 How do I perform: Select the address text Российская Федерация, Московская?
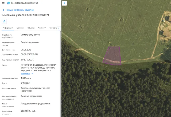click(38, 65)
